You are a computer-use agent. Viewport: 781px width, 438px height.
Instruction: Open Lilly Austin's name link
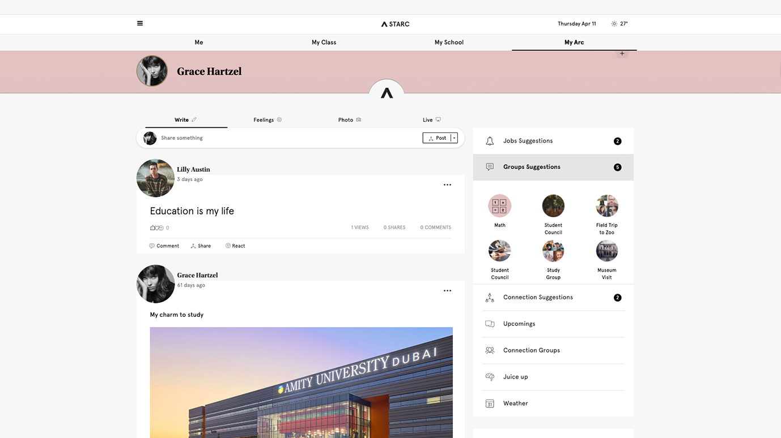tap(193, 169)
